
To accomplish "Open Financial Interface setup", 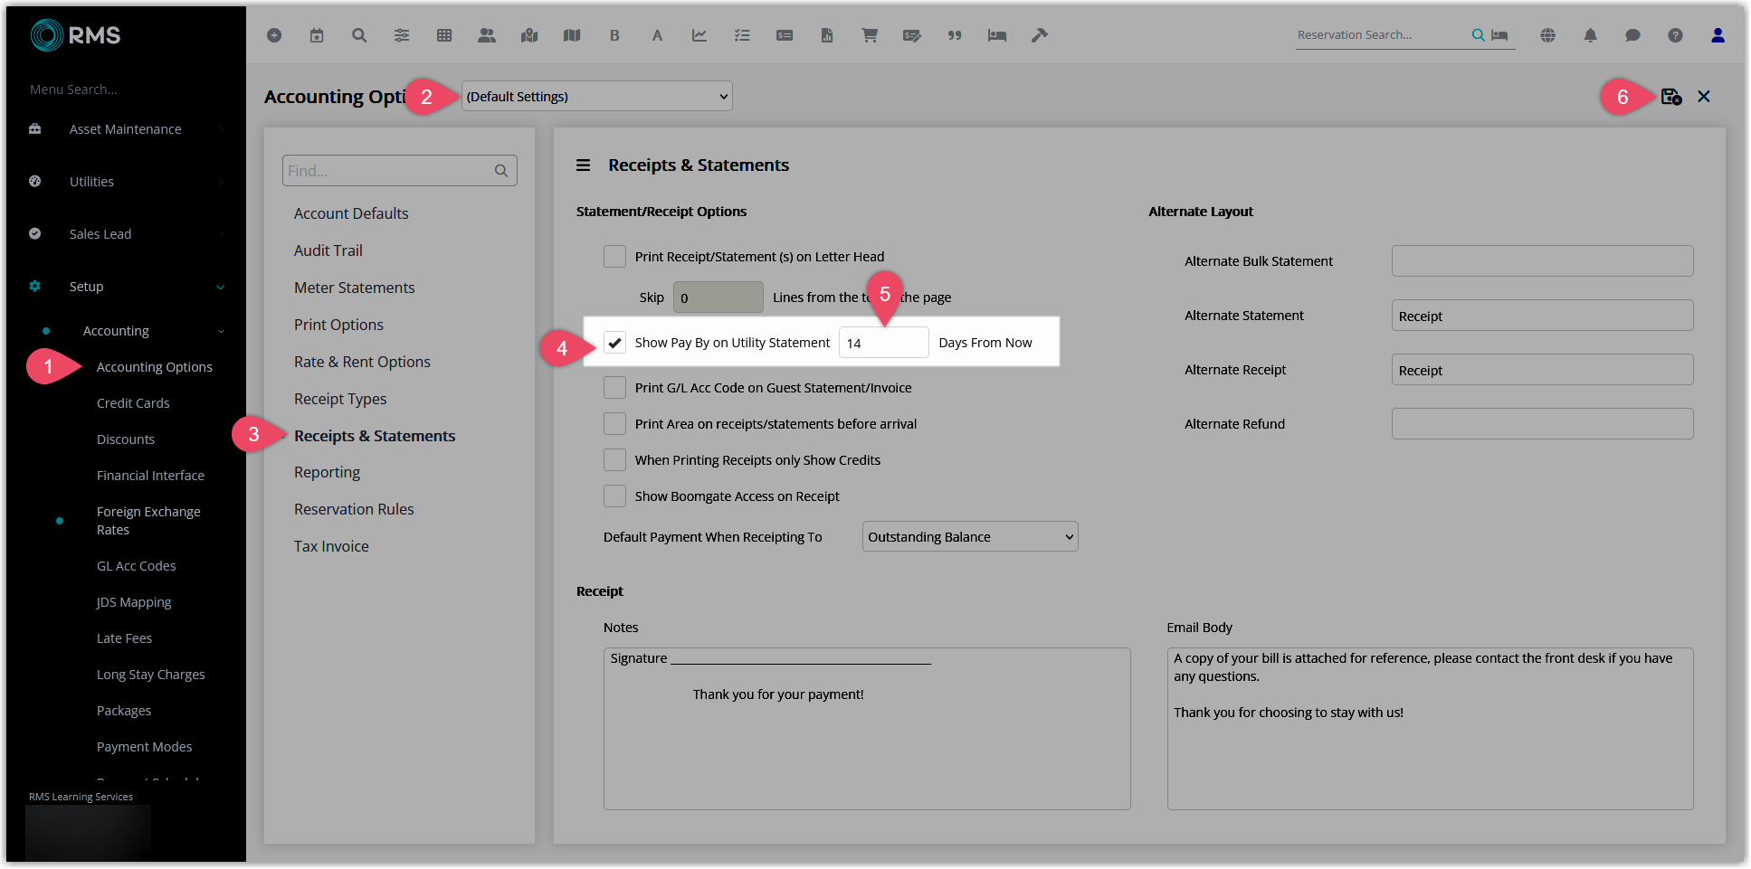I will click(x=150, y=476).
